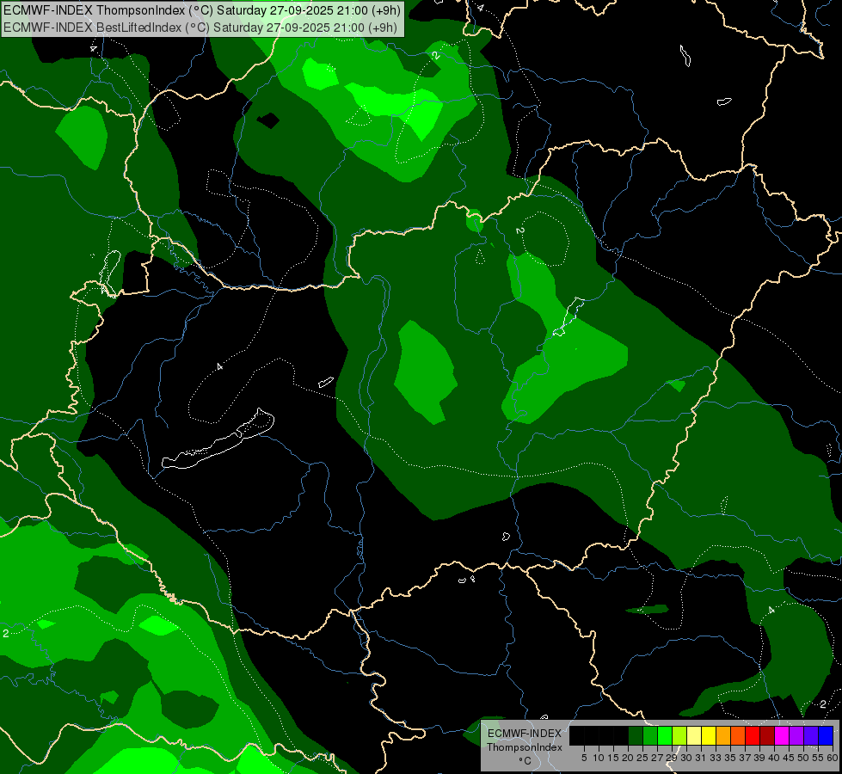Click the dark red 39-40 legend swatch
Screen dimensions: 842x774
point(767,735)
